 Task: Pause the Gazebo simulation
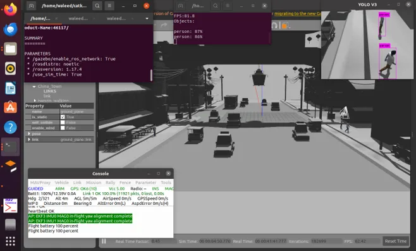[x=104, y=241]
